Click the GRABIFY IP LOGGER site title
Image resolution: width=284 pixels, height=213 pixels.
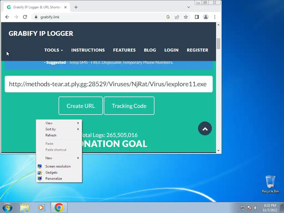click(x=41, y=34)
